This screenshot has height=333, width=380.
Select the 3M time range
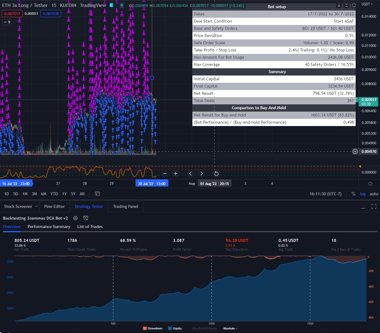tap(34, 194)
